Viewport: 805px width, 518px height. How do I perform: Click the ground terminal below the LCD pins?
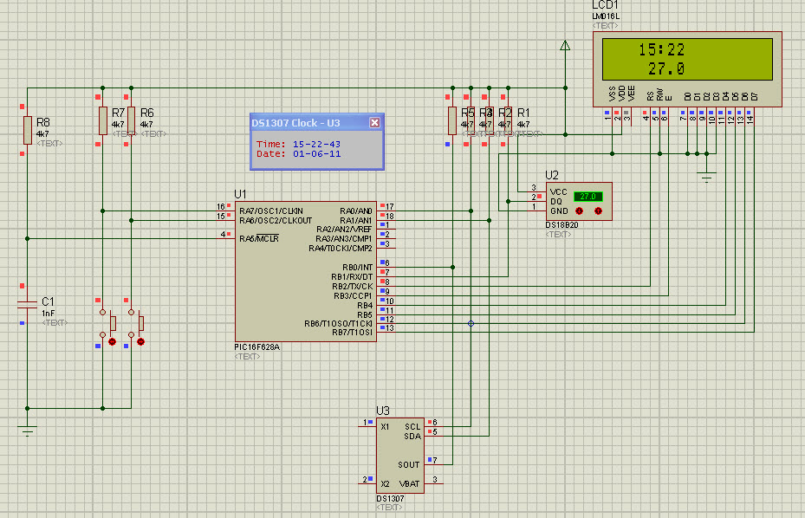point(708,177)
